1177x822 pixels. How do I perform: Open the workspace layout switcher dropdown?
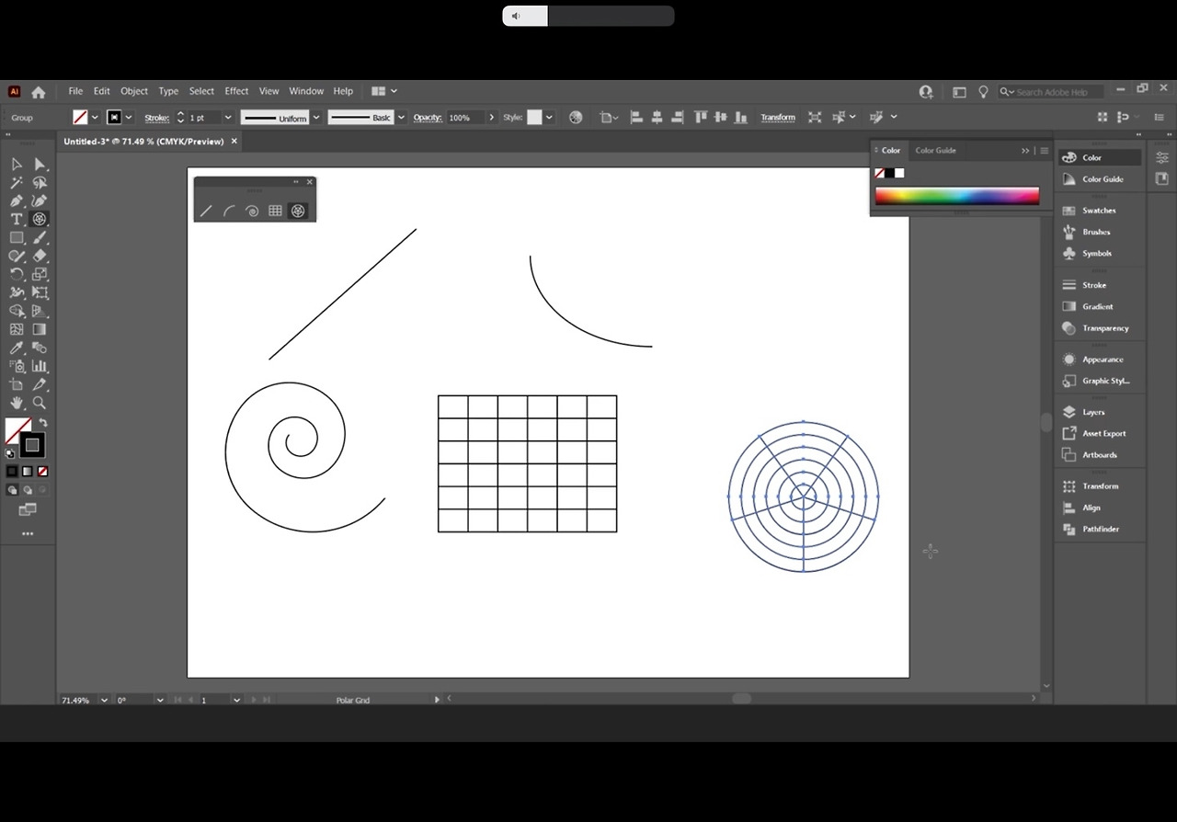(384, 91)
